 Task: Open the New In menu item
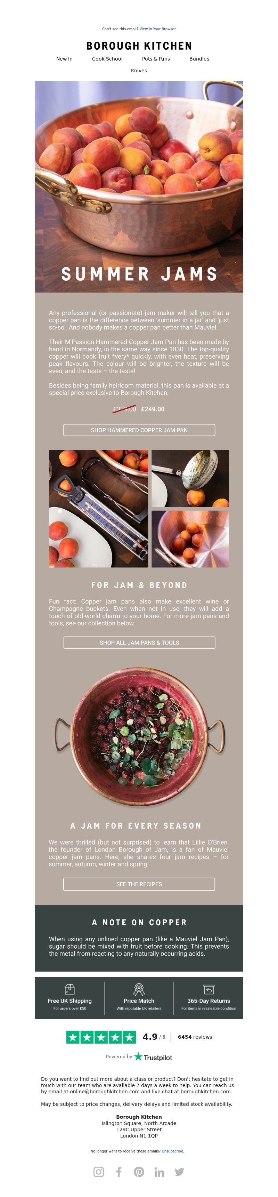(65, 59)
